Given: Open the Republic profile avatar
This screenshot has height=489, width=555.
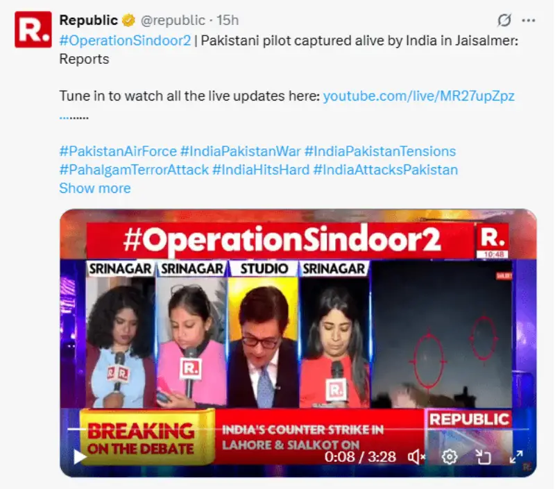Looking at the screenshot, I should [x=33, y=29].
